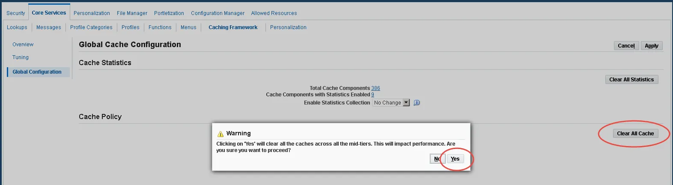
Task: Select the Profile Categories subtab
Action: [91, 27]
